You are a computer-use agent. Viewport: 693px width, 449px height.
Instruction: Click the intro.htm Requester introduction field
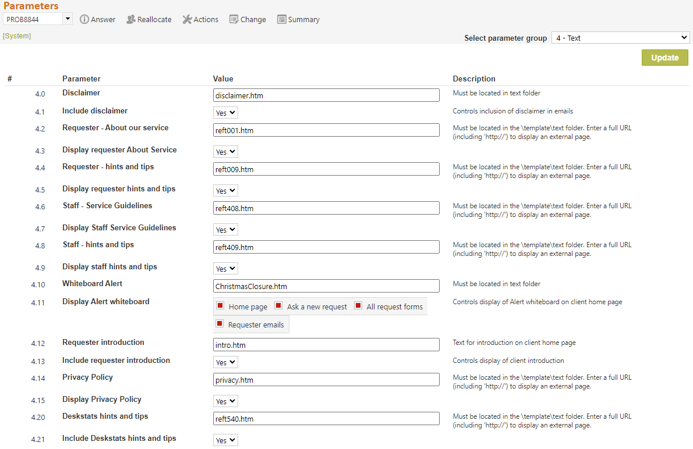tap(326, 345)
